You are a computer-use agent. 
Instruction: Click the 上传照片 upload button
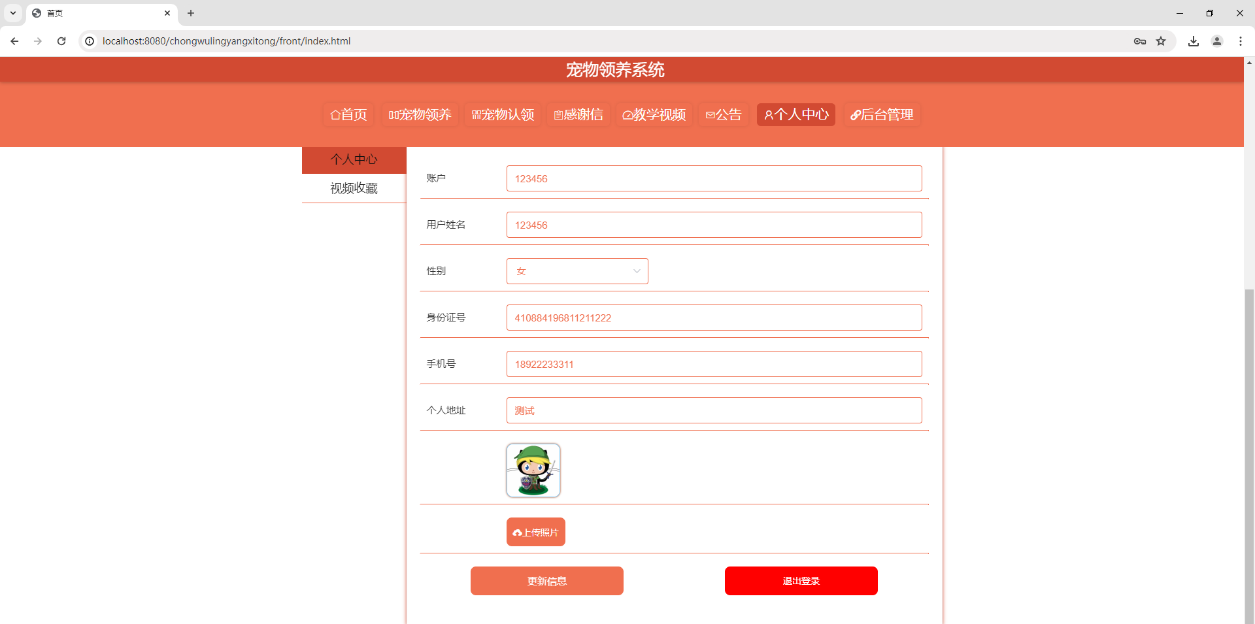(x=536, y=532)
